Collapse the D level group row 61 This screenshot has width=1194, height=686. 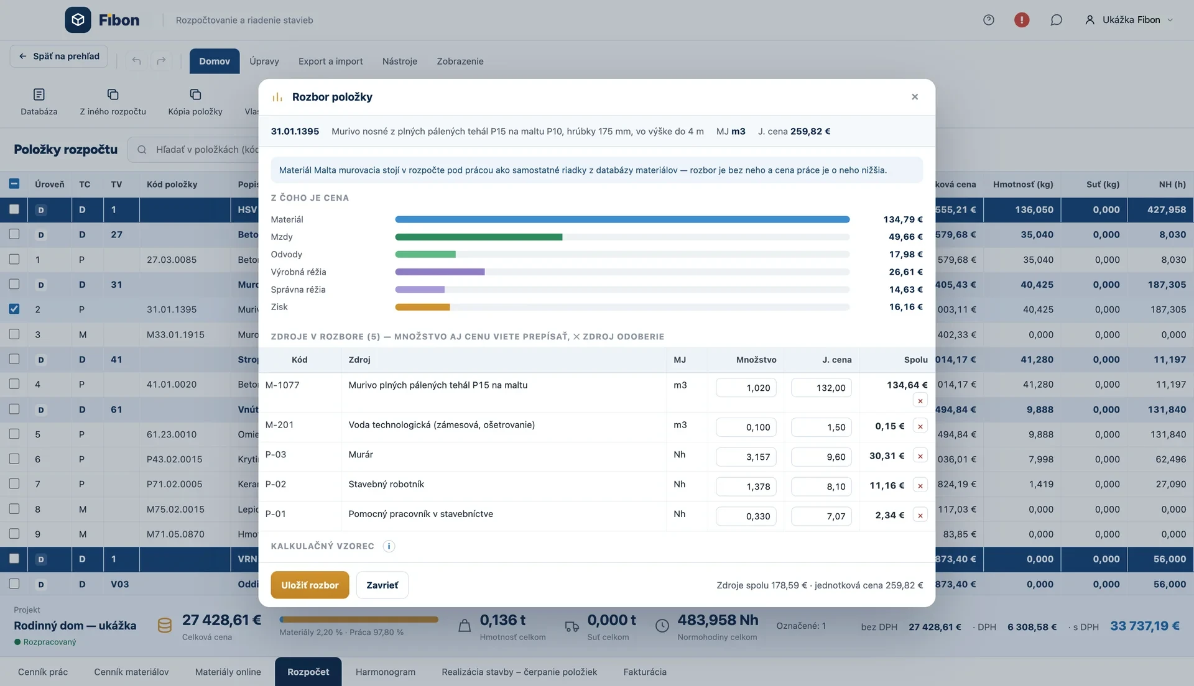point(41,409)
